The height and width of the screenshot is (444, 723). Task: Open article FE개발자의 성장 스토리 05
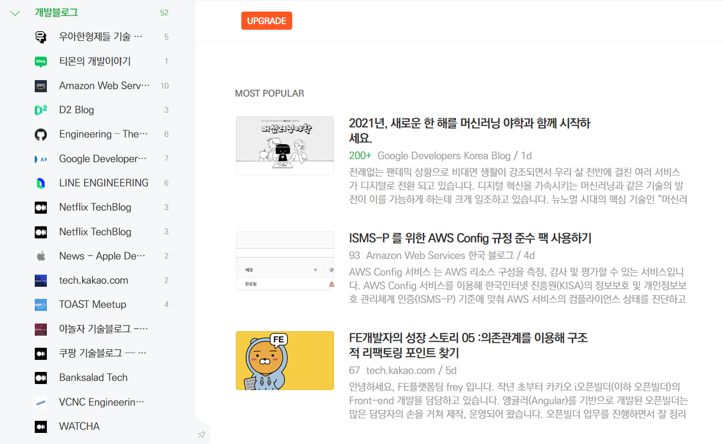click(469, 345)
